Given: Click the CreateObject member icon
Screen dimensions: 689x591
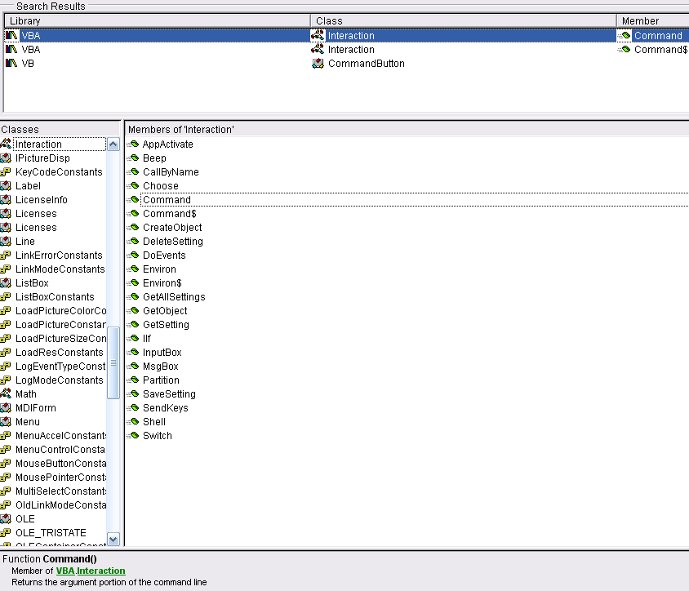Looking at the screenshot, I should [133, 228].
